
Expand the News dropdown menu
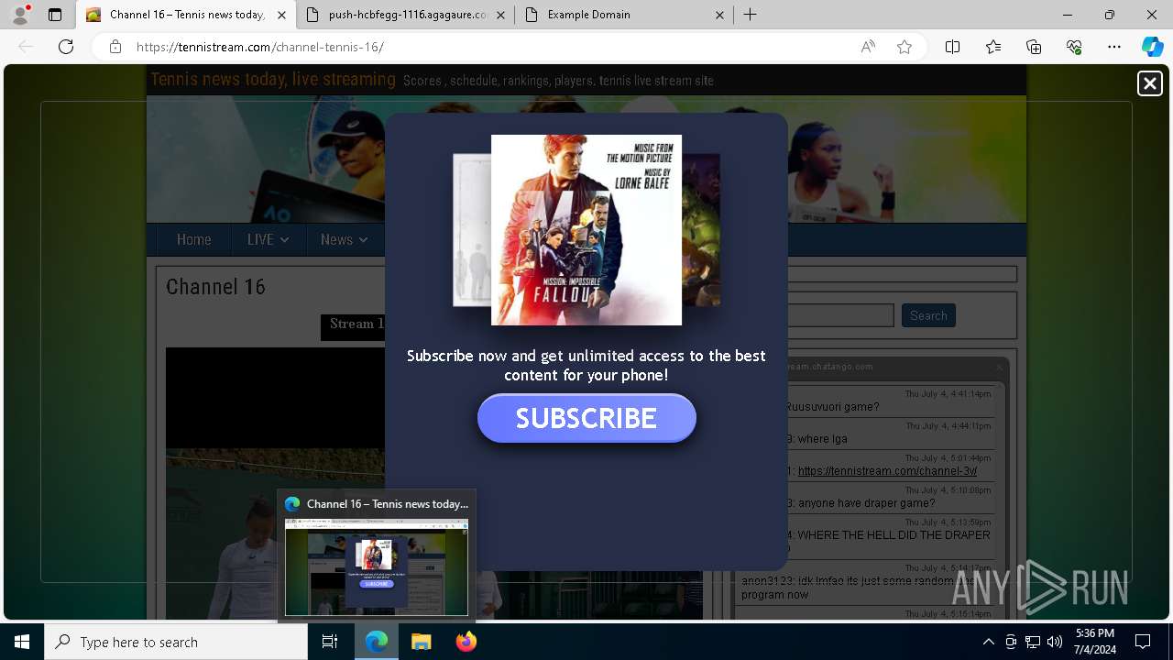344,239
